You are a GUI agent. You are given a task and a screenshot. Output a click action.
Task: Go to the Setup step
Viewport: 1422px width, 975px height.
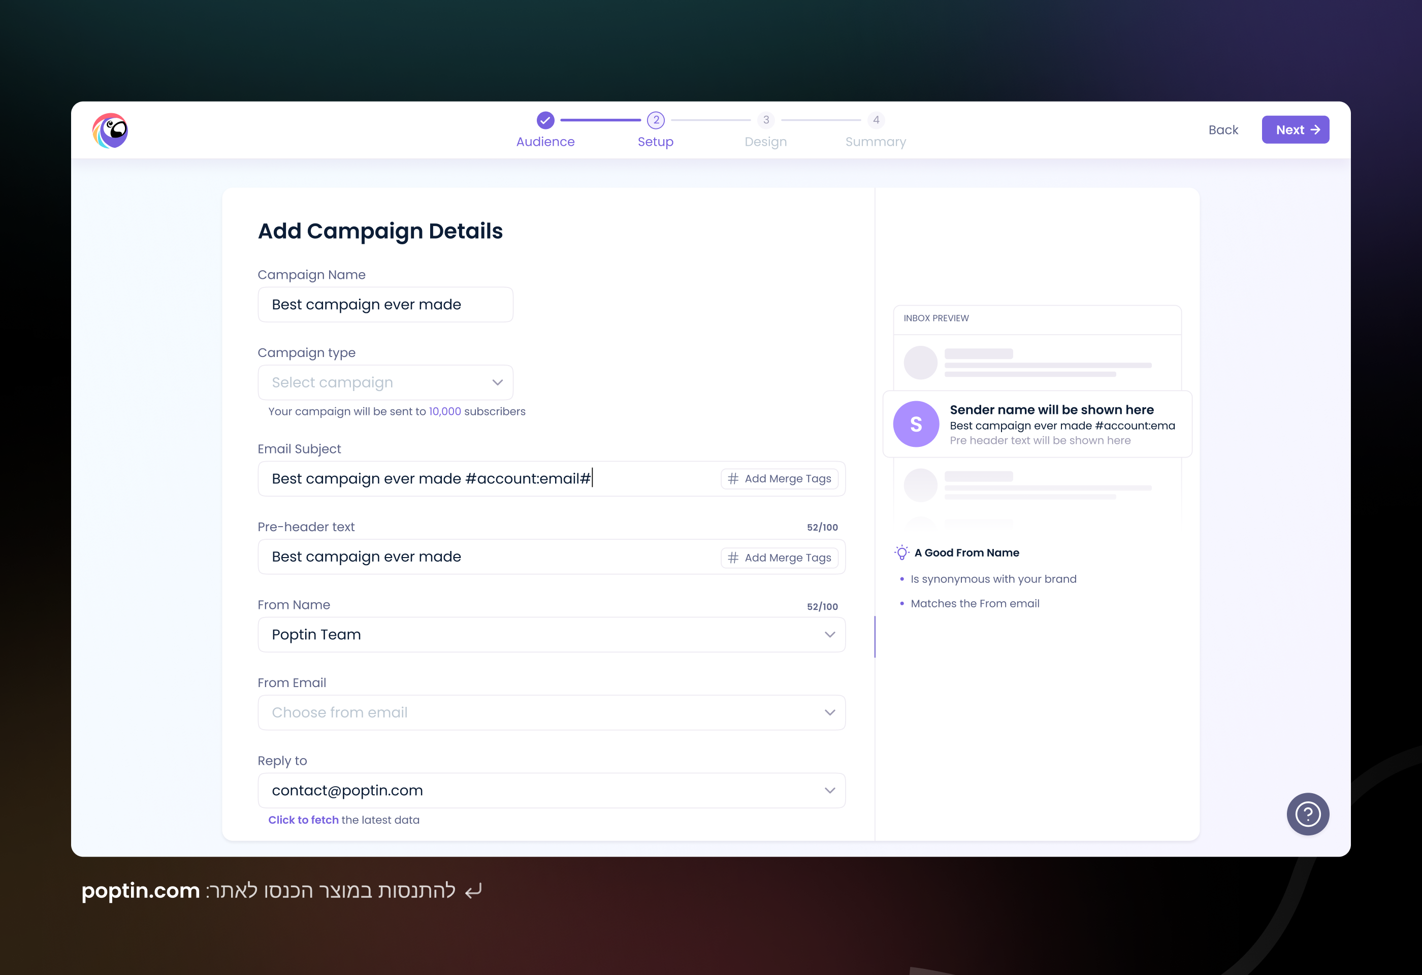(x=655, y=141)
